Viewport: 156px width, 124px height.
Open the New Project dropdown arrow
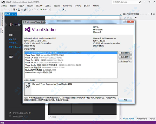click(16, 10)
